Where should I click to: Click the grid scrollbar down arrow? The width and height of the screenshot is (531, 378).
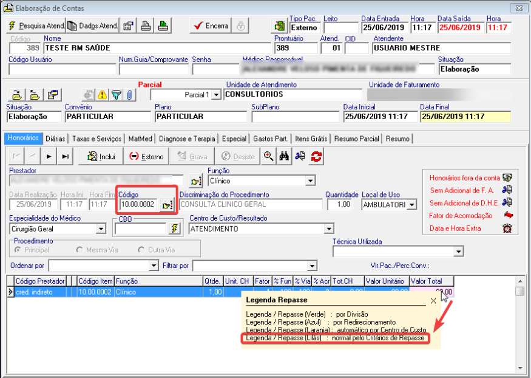(520, 368)
